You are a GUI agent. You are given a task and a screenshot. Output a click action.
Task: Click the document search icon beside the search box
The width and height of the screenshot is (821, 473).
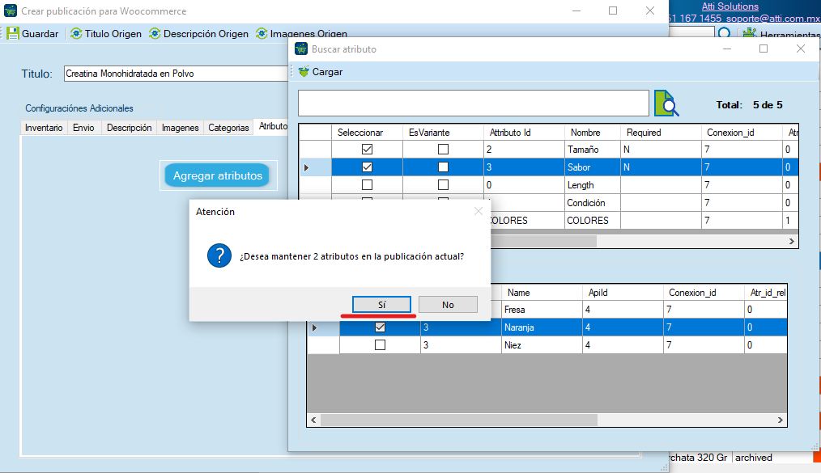click(666, 103)
